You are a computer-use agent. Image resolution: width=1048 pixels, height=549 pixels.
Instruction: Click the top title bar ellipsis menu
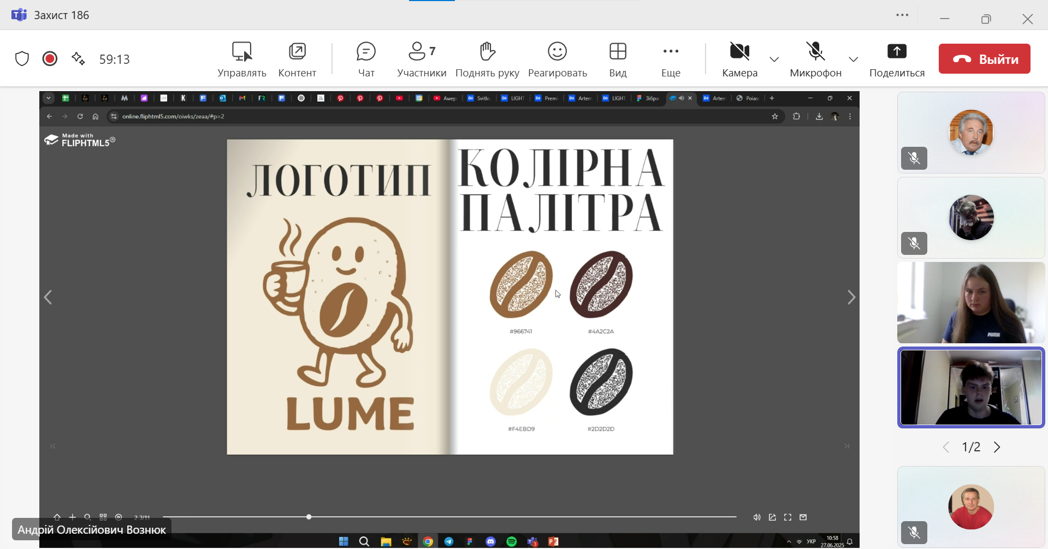point(902,15)
